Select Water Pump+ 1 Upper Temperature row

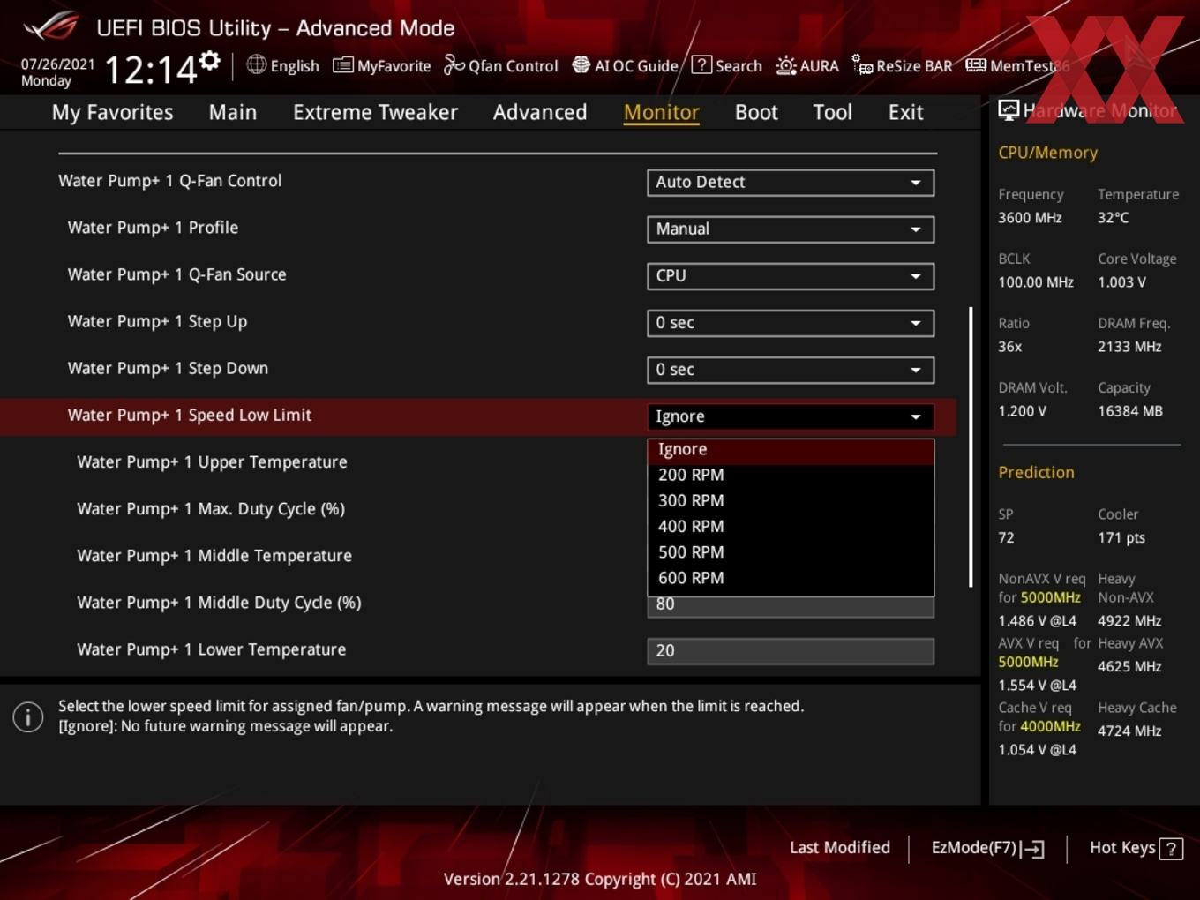(x=212, y=462)
